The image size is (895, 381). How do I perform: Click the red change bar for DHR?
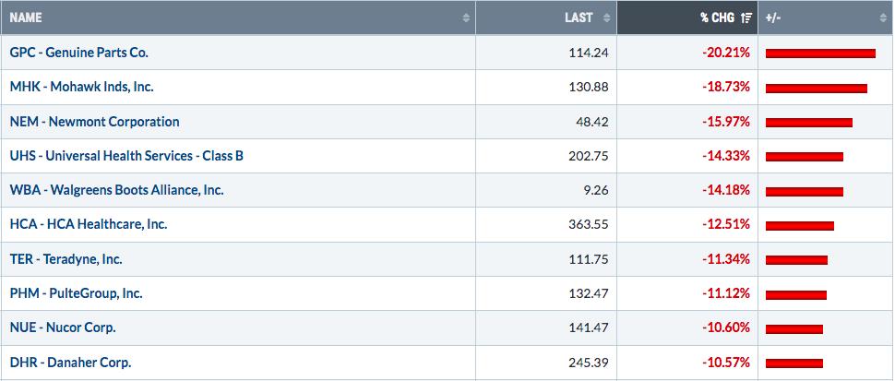tap(794, 363)
